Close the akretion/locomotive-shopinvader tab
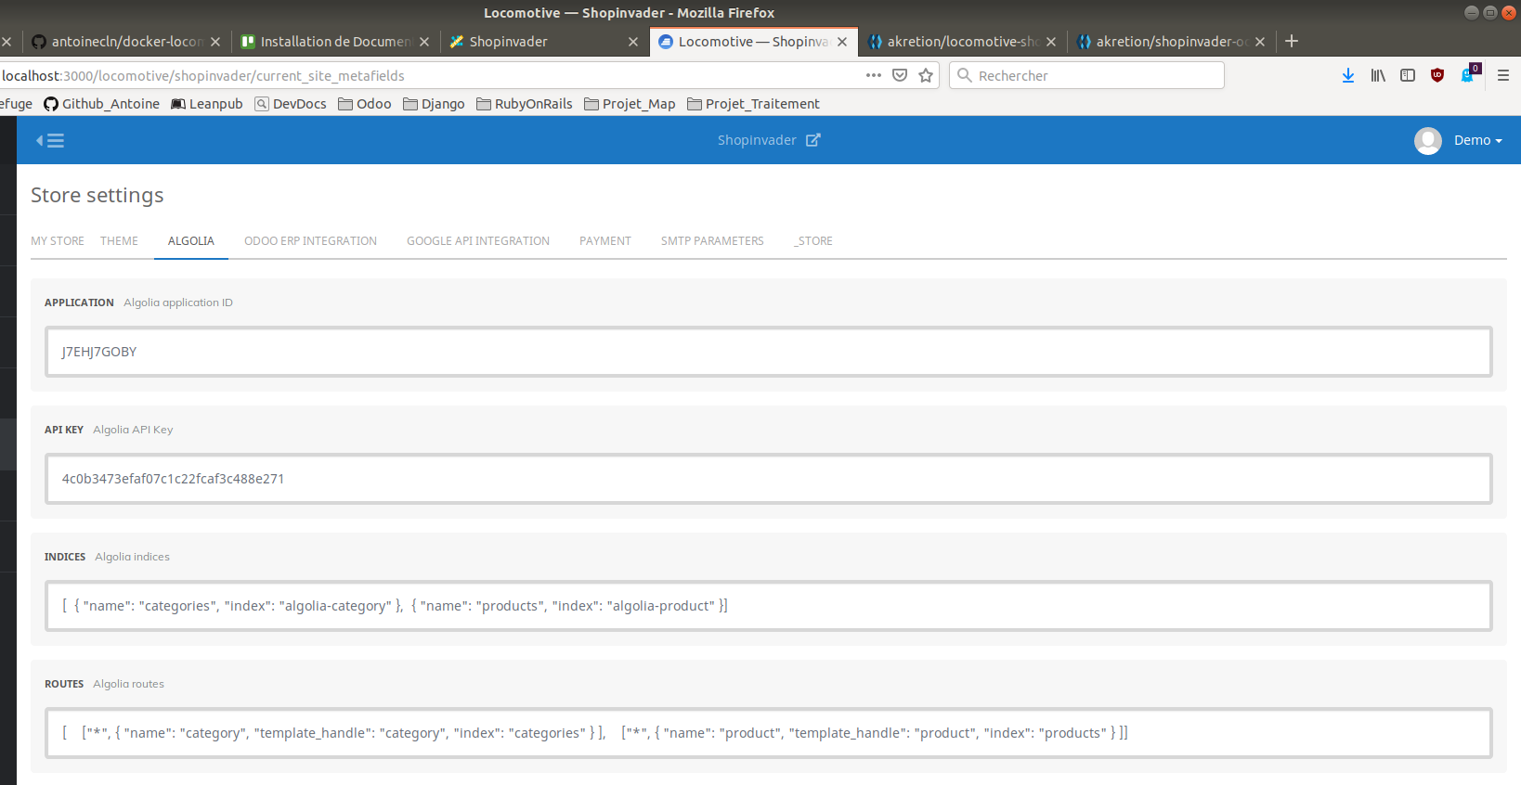 [1051, 42]
